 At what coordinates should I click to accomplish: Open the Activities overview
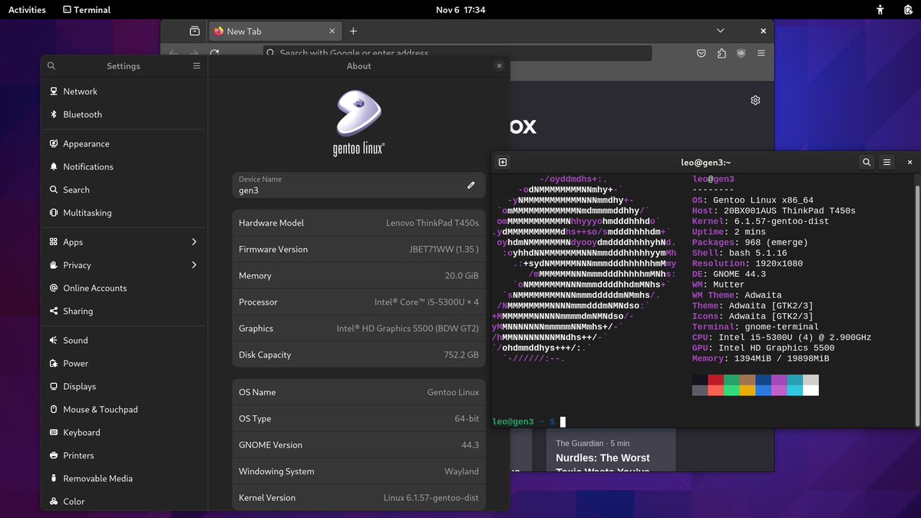click(27, 10)
